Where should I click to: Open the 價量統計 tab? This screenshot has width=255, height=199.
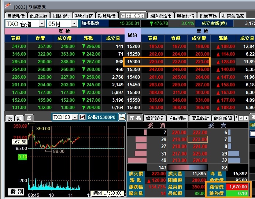200,118
